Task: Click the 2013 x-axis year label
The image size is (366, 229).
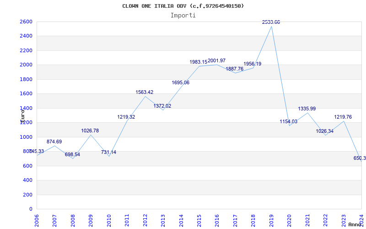Action: (163, 220)
